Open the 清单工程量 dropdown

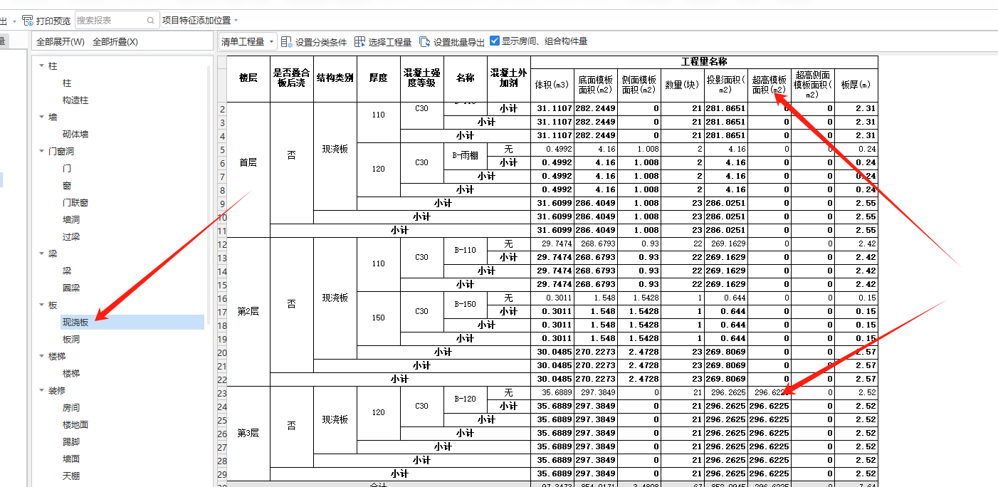(248, 42)
